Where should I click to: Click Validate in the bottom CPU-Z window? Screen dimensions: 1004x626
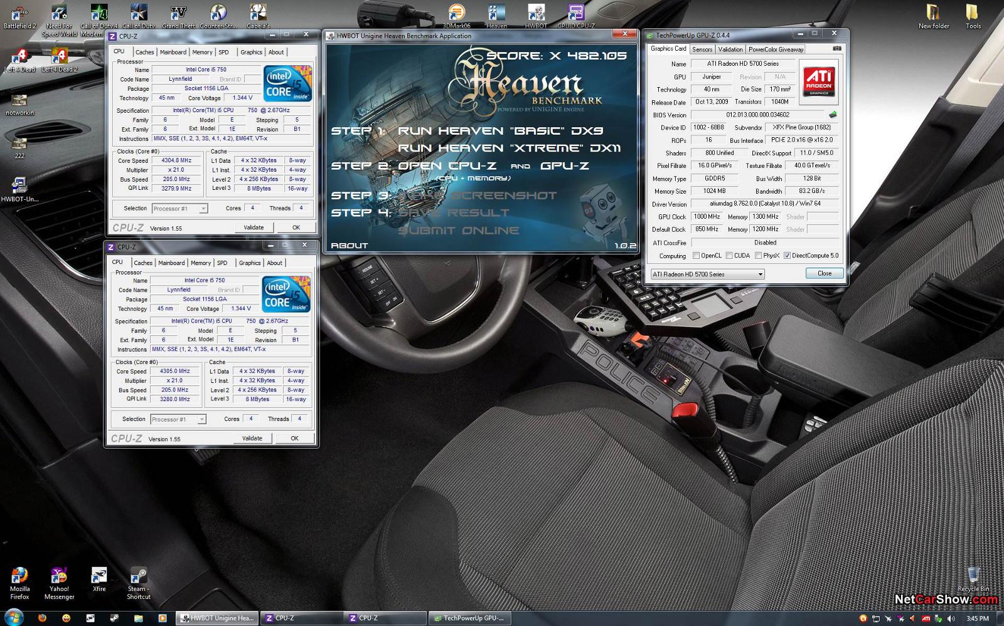point(252,438)
